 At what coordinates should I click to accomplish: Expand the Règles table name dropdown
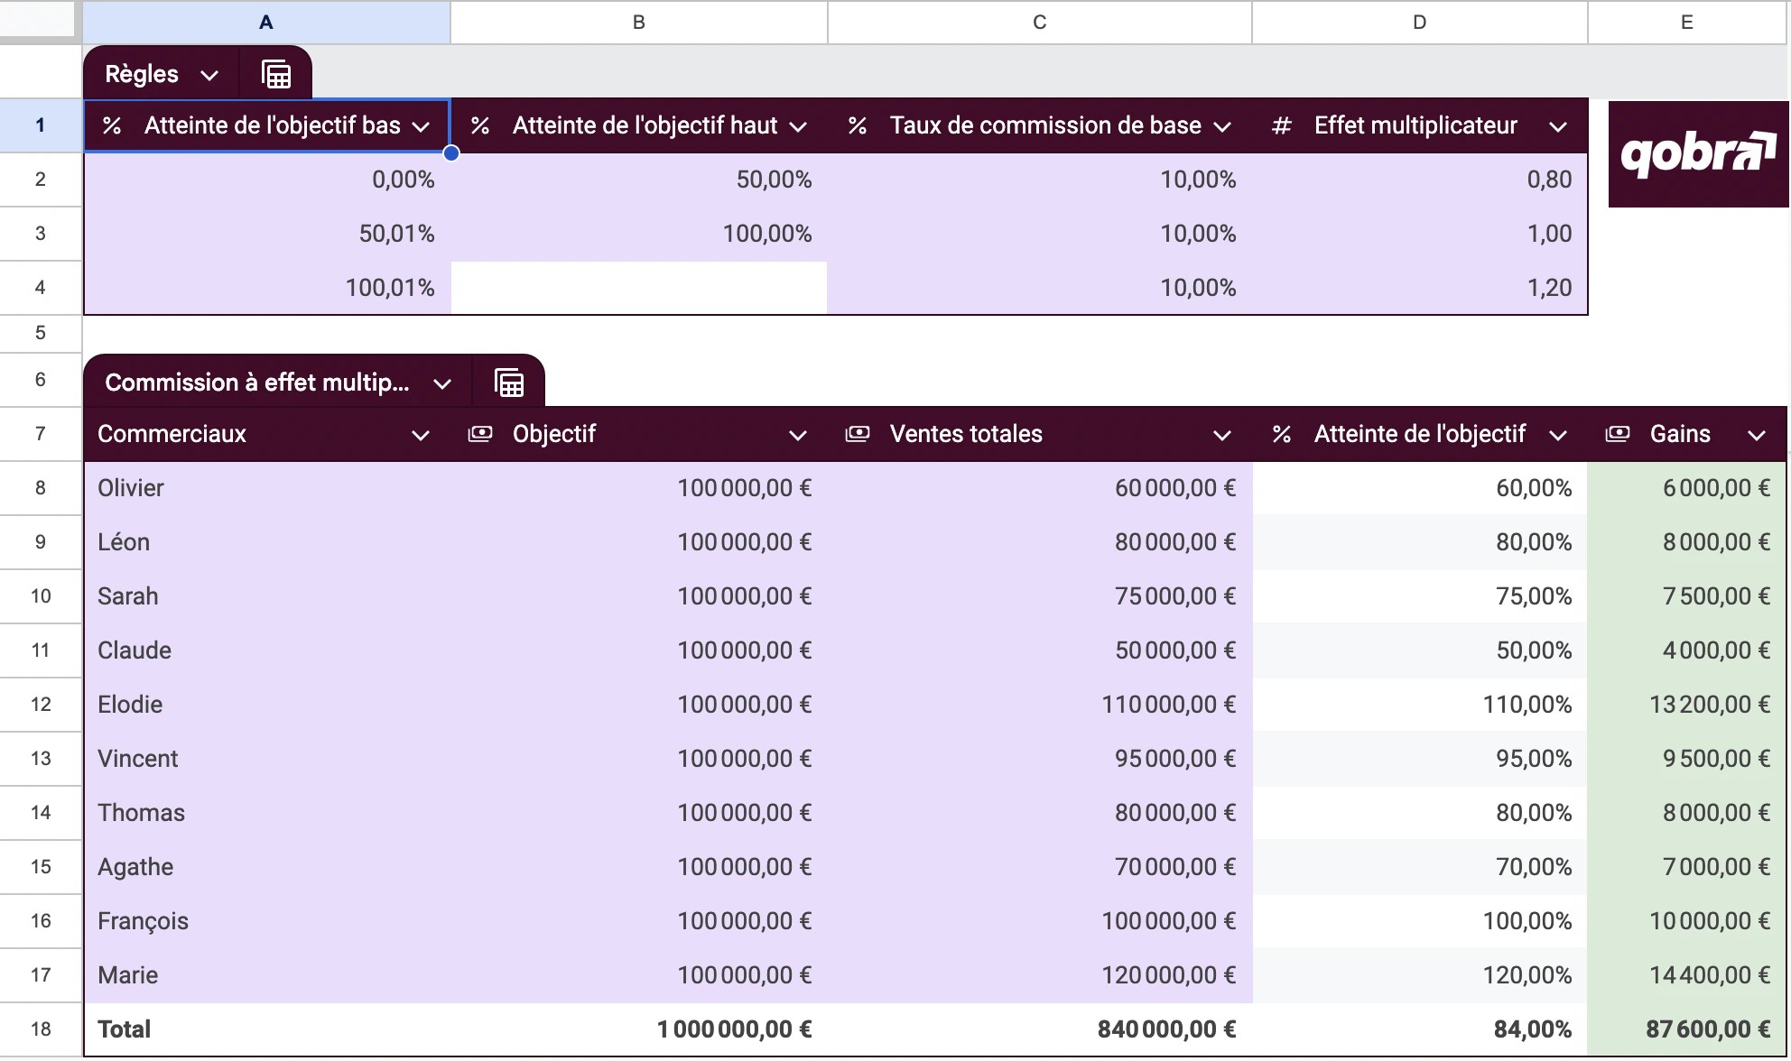pos(209,75)
